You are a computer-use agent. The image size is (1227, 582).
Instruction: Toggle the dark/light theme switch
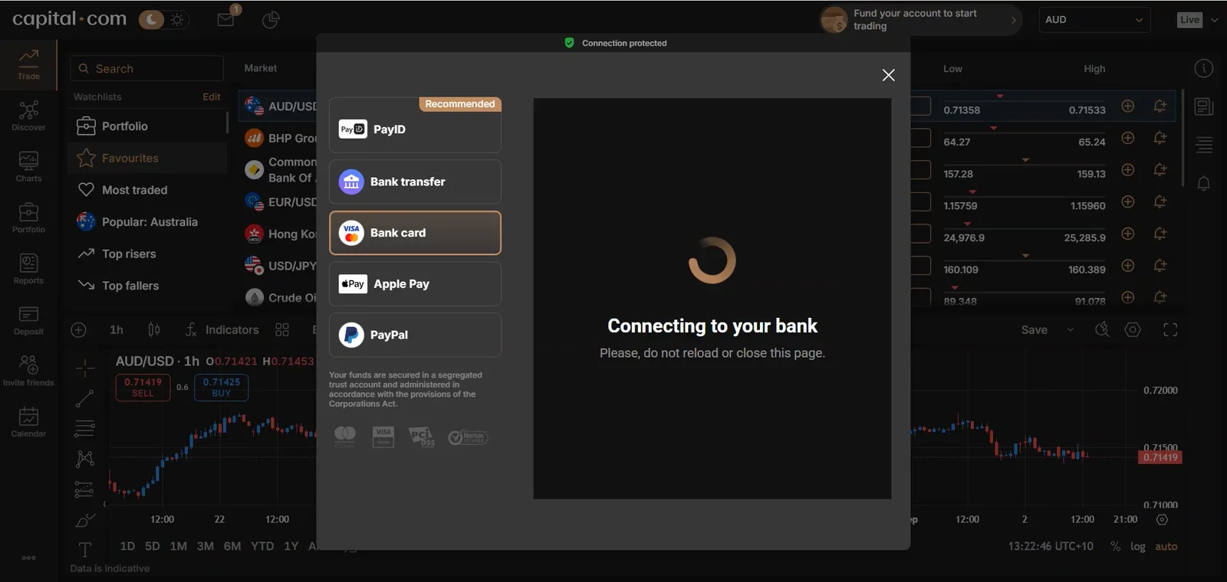(163, 20)
